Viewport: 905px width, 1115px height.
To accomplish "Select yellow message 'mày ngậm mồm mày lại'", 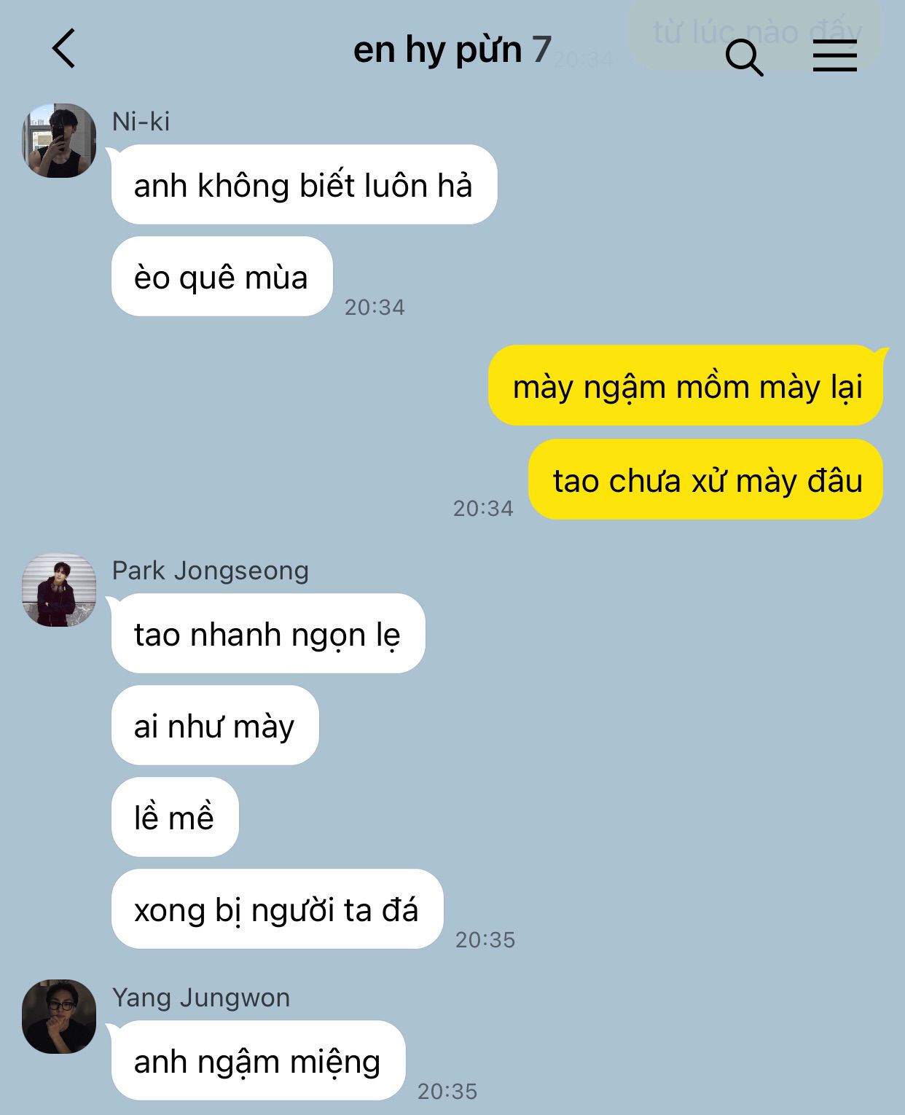I will pos(685,386).
